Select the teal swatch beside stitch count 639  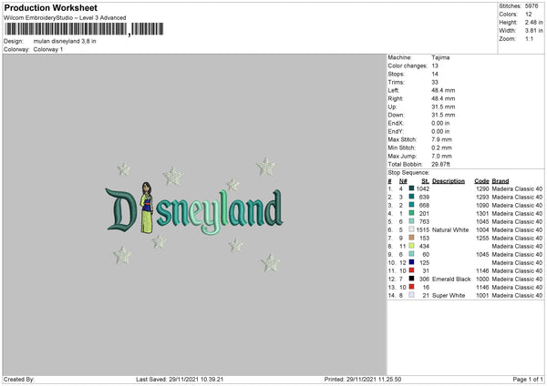point(411,197)
